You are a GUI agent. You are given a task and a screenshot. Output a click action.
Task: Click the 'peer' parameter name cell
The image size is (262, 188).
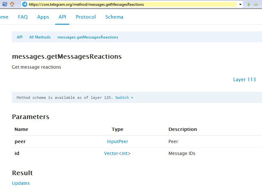click(20, 141)
